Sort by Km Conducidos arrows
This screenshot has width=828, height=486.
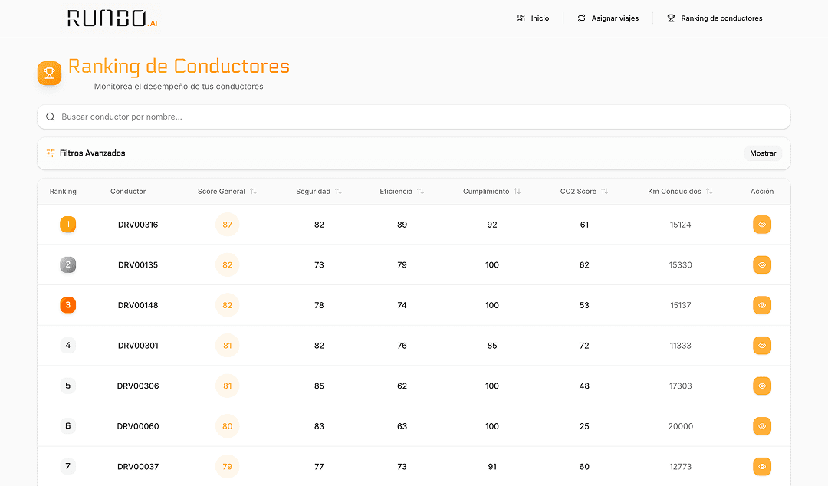tap(709, 191)
